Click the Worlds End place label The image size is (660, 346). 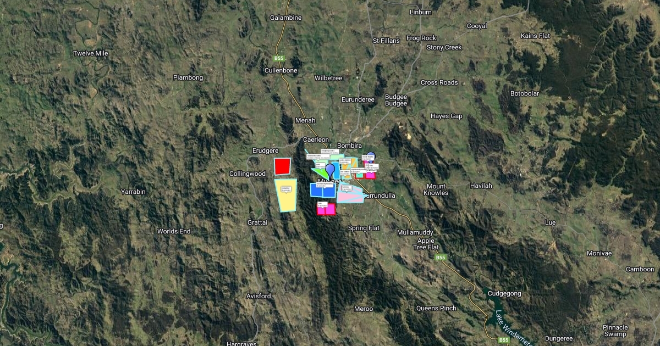(174, 231)
